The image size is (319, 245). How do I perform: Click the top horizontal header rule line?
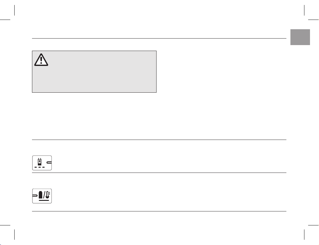(159, 38)
